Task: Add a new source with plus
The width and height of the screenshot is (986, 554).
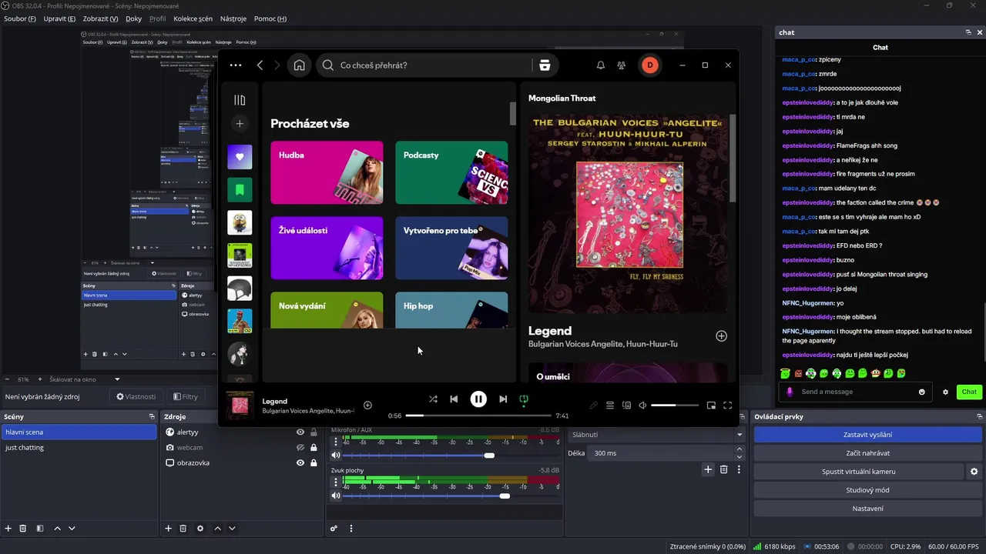Action: (x=169, y=529)
